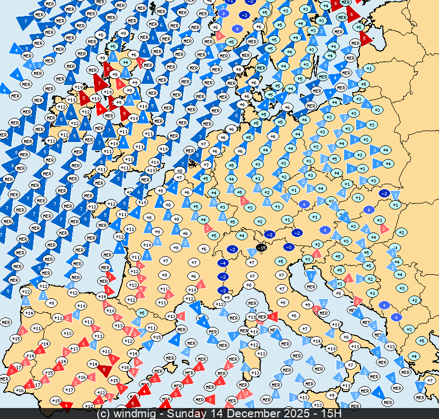Select the red wind arrow labeled 6

pyautogui.click(x=353, y=13)
